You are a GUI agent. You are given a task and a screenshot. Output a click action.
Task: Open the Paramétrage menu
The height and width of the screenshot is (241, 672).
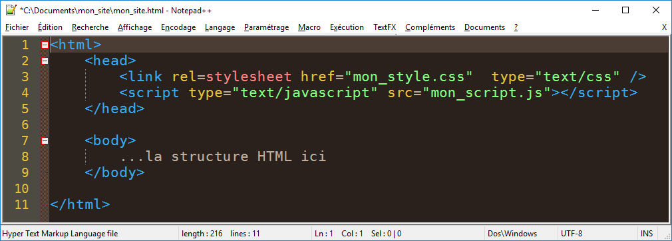coord(267,27)
